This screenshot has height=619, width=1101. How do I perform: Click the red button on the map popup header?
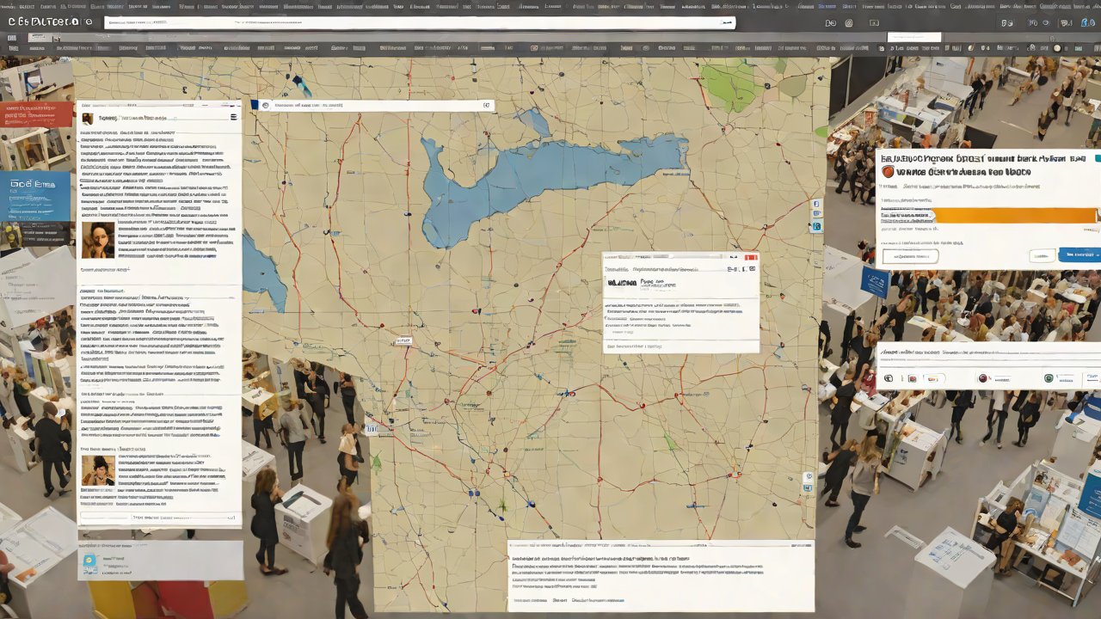(x=750, y=257)
